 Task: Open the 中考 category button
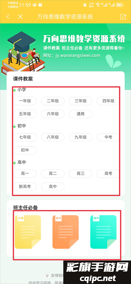[108, 137]
